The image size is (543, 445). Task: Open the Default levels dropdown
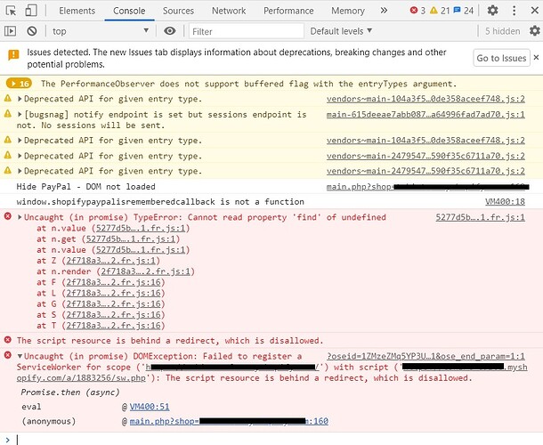(341, 31)
